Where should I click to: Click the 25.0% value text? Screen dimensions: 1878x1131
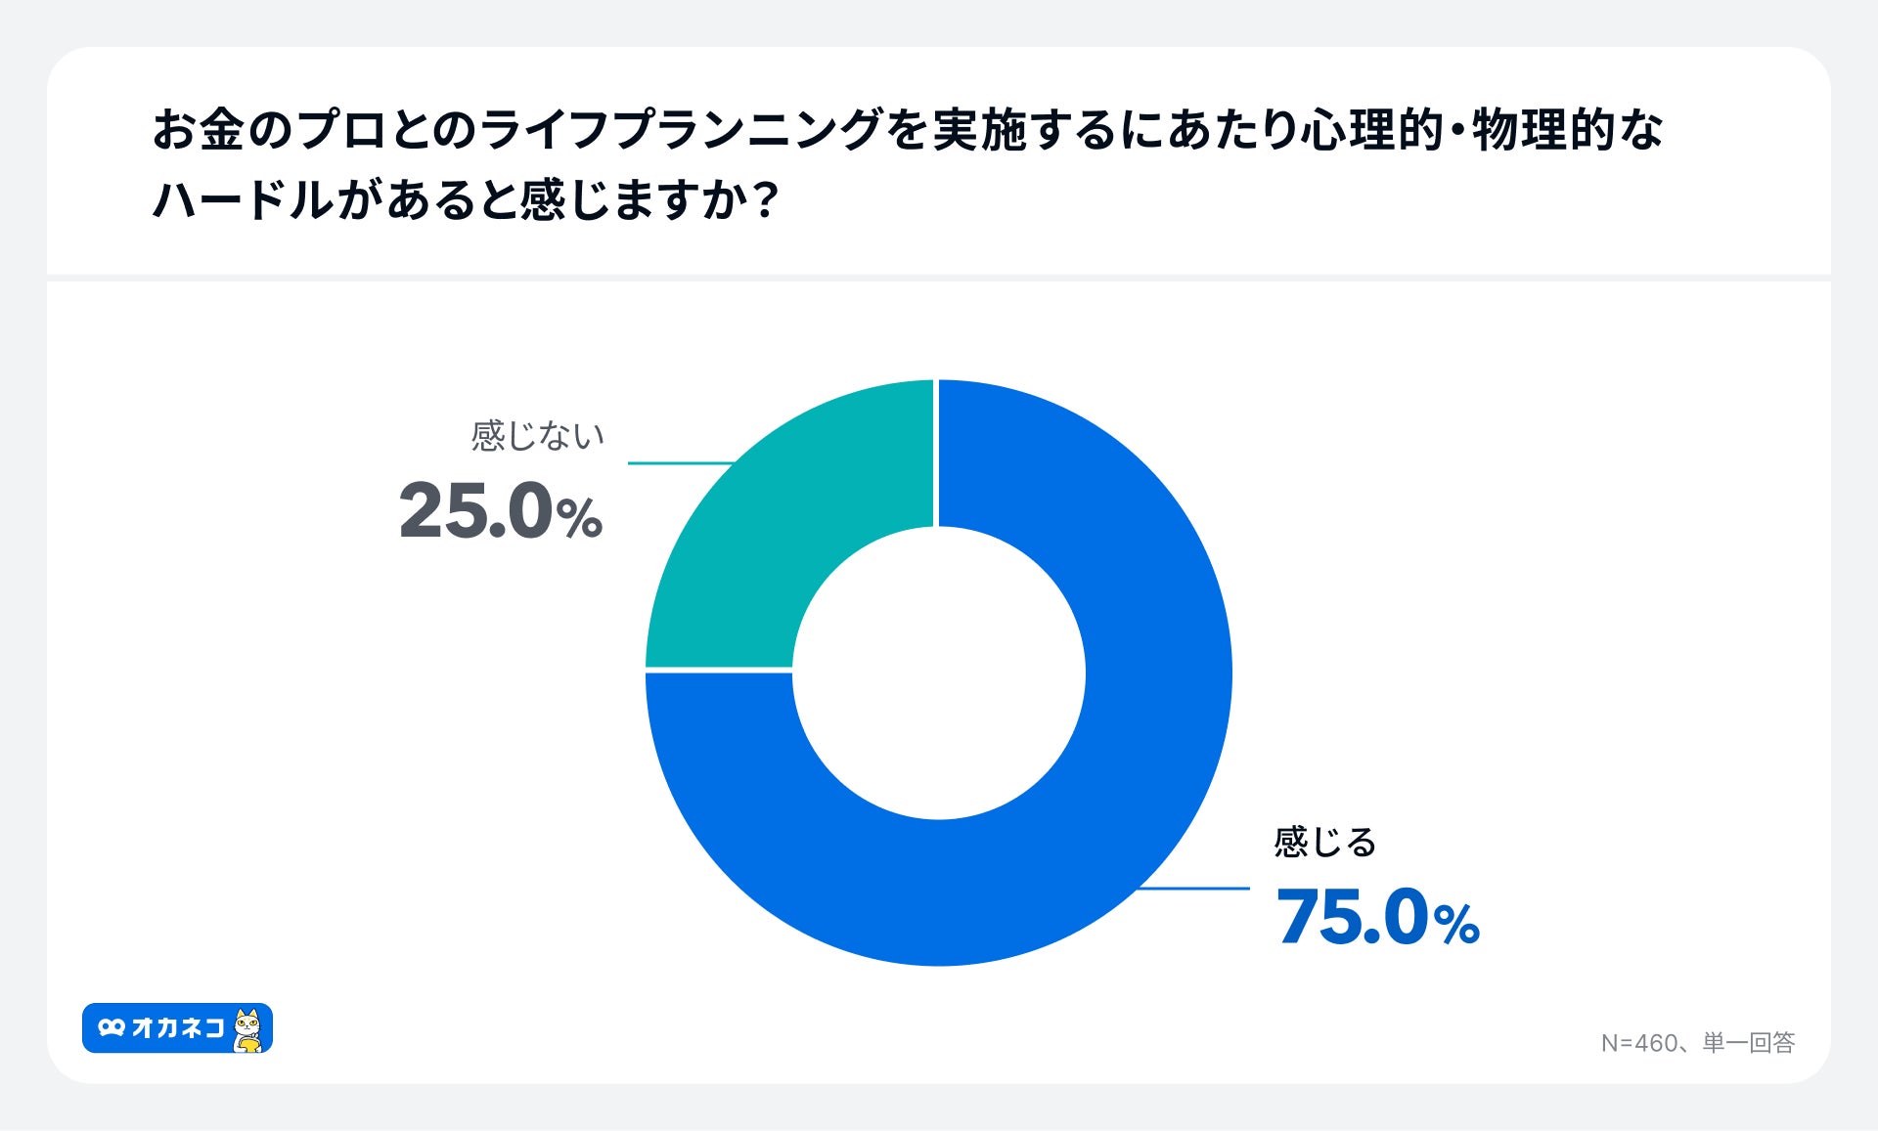(x=500, y=511)
